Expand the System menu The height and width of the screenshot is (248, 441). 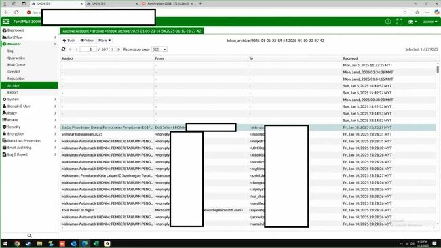coord(29,99)
